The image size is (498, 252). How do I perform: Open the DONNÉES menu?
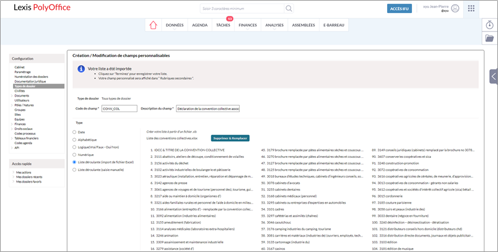point(175,25)
